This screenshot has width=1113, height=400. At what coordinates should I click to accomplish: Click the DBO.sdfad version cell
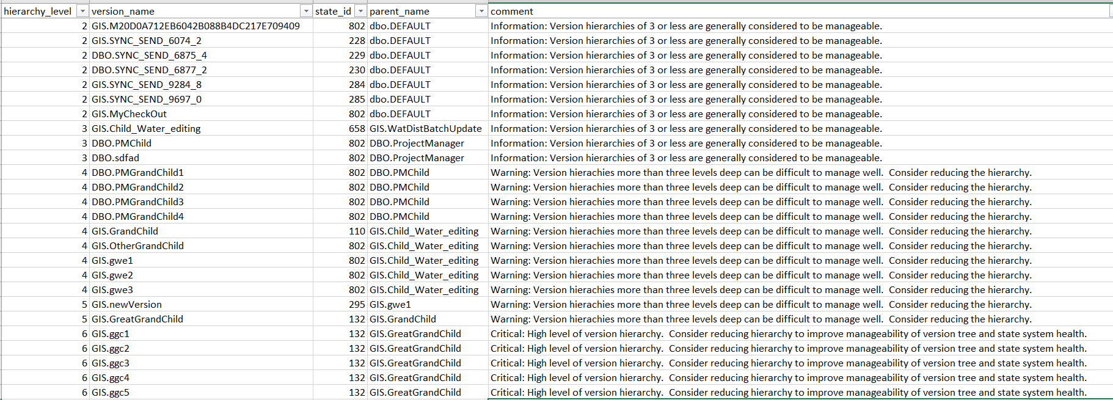tap(201, 158)
